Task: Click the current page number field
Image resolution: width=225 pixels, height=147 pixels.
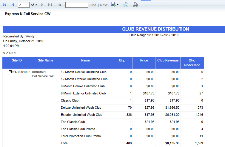Action: point(23,5)
